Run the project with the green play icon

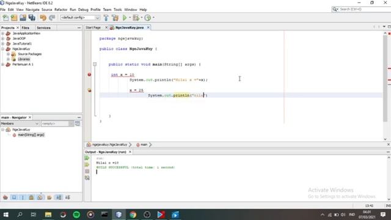click(x=125, y=18)
